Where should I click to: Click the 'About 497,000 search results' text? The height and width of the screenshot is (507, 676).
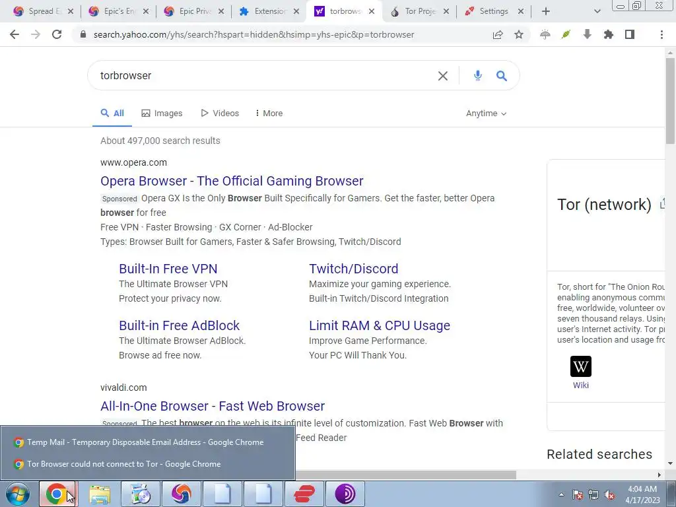coord(160,141)
